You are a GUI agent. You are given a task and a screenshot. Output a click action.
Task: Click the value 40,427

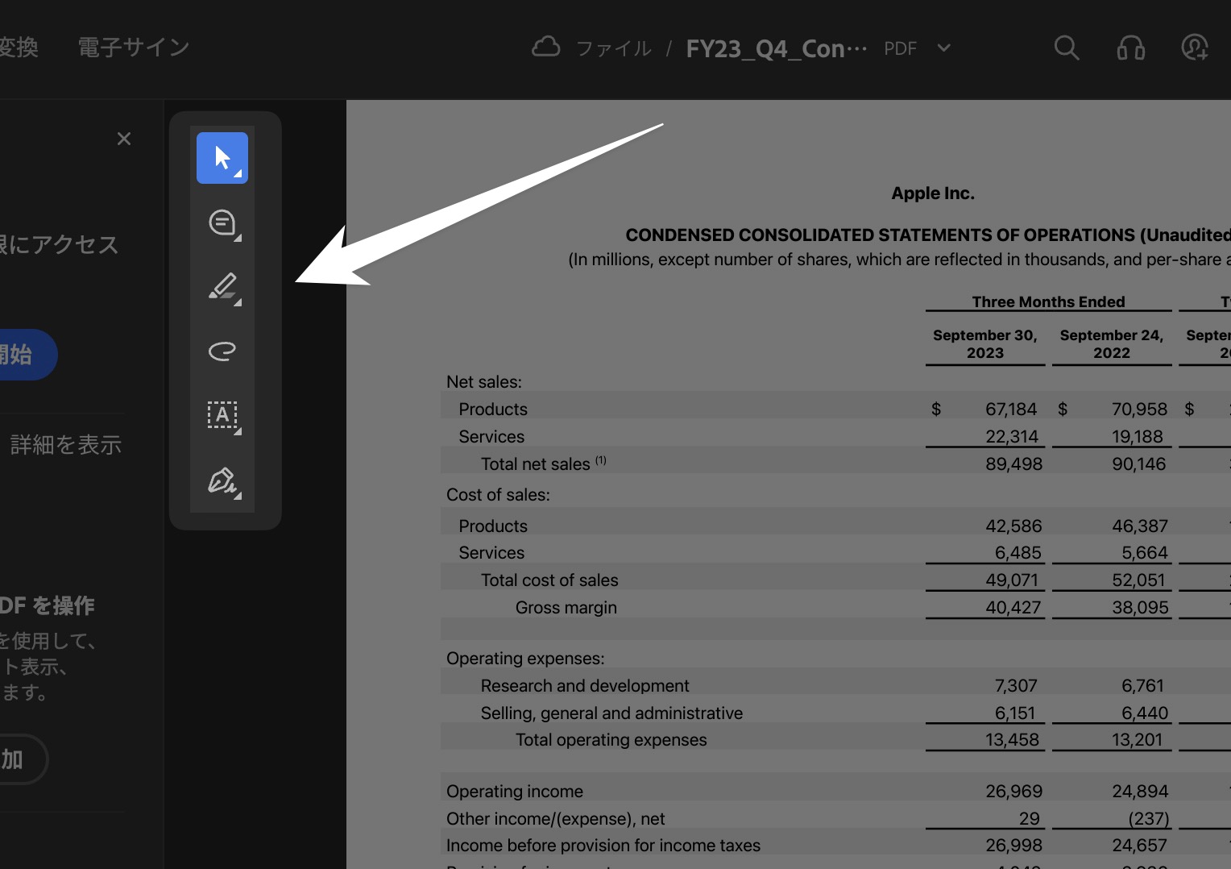1013,608
